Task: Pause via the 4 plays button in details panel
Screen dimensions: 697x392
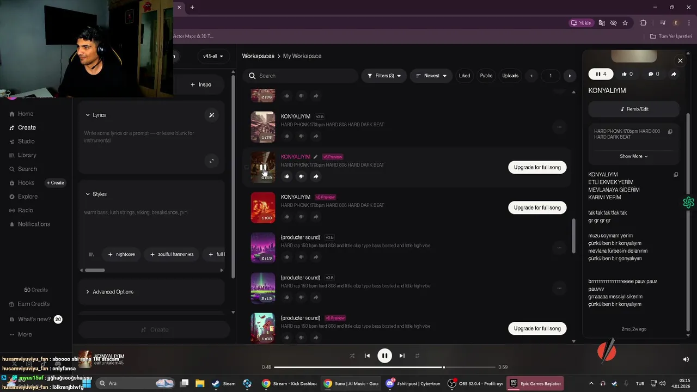Action: [601, 74]
